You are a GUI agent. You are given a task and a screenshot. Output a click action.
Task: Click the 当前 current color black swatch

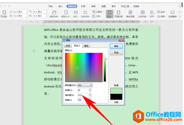[x=116, y=97]
